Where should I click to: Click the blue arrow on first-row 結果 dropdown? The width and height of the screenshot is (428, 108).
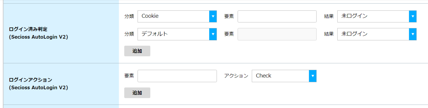[413, 16]
